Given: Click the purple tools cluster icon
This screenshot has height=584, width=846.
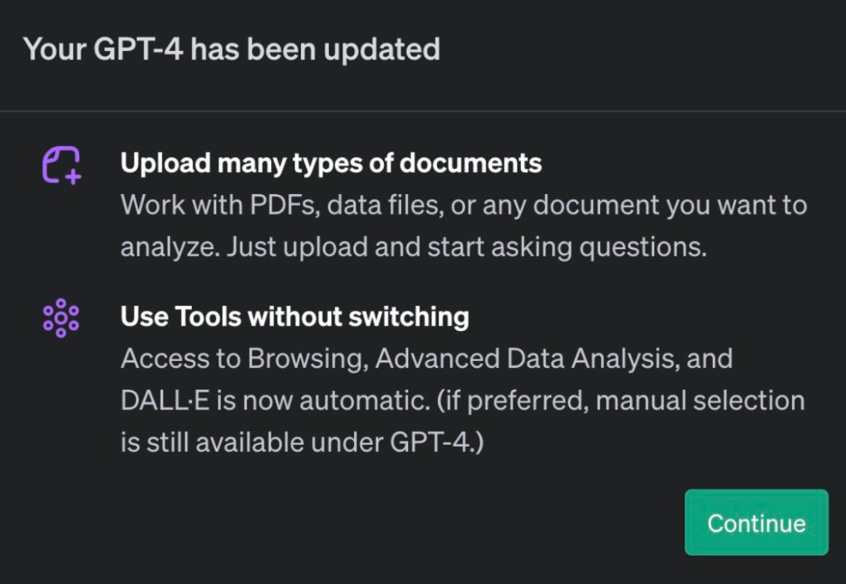Looking at the screenshot, I should coord(61,318).
